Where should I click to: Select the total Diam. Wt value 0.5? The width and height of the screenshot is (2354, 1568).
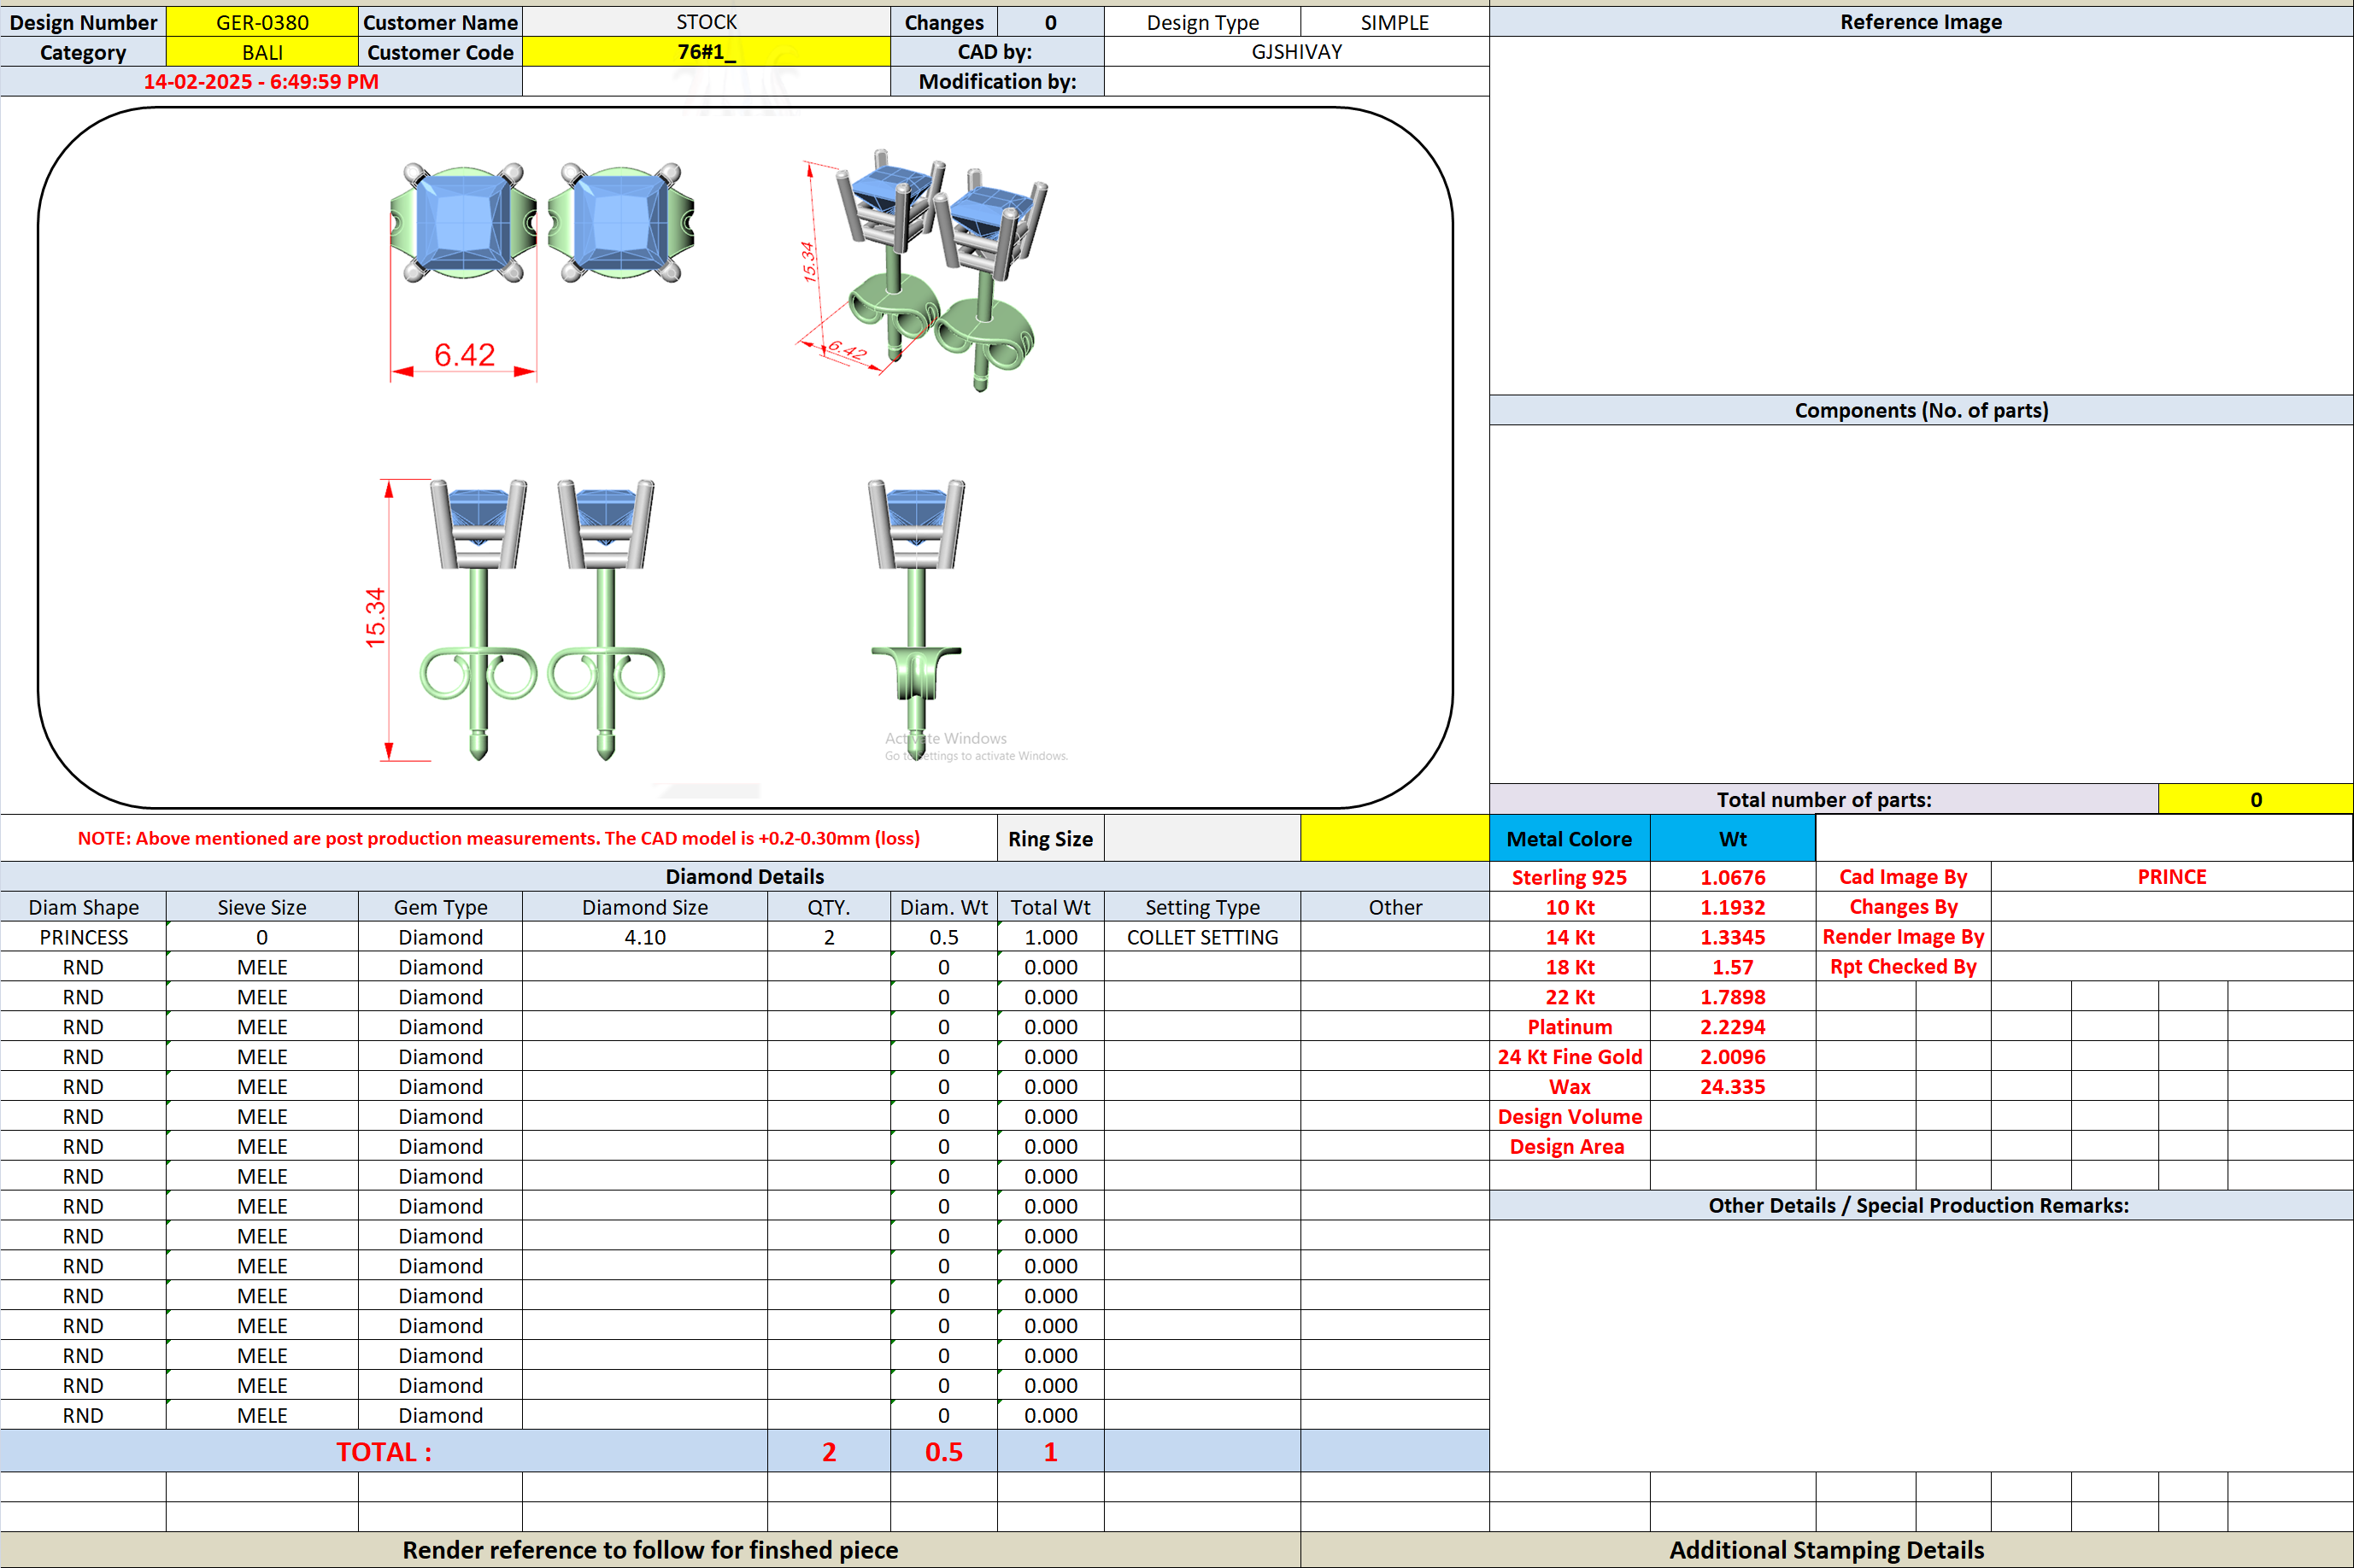coord(943,1452)
